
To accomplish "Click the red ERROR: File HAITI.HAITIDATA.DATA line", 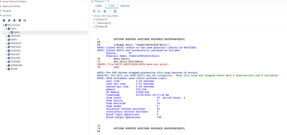I will click(133, 64).
